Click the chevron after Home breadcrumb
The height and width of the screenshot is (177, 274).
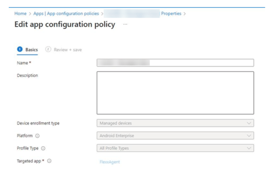30,14
